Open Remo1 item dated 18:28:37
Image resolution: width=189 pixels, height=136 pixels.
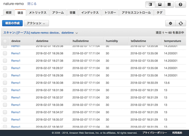tap(16, 68)
